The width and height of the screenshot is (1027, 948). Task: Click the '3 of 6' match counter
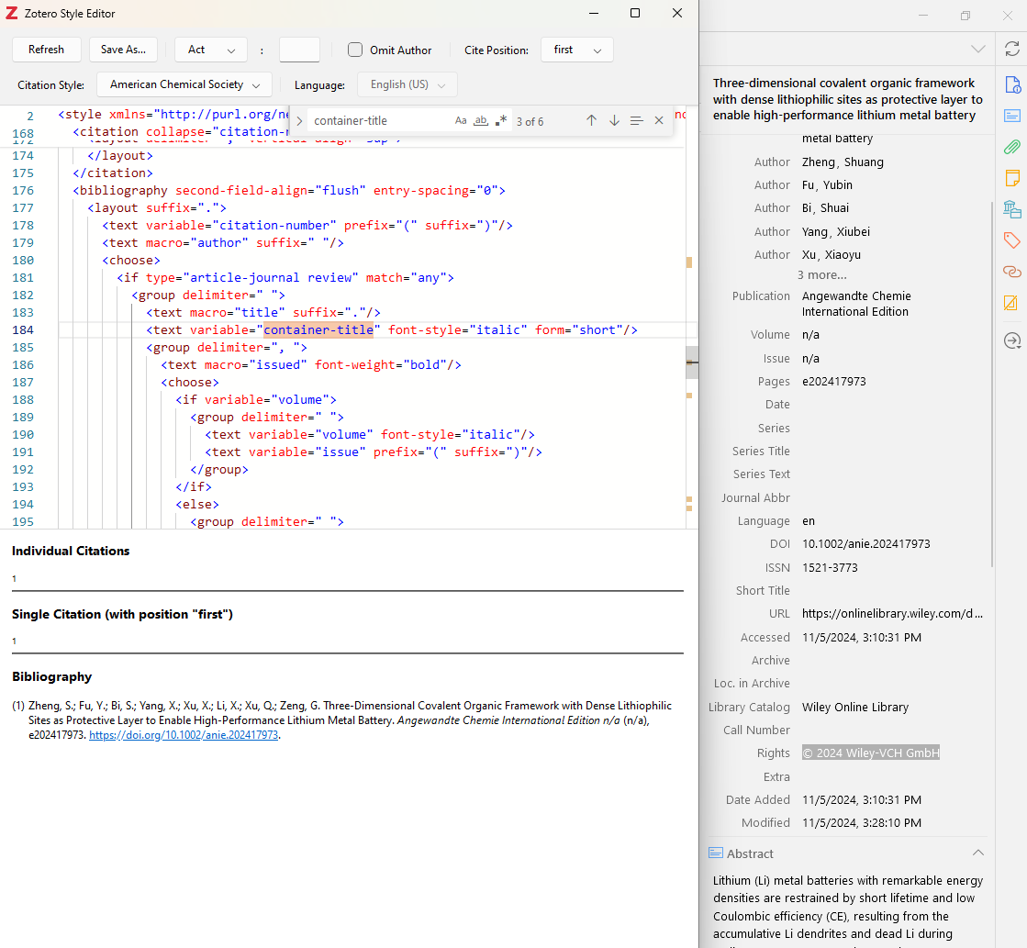click(x=530, y=121)
